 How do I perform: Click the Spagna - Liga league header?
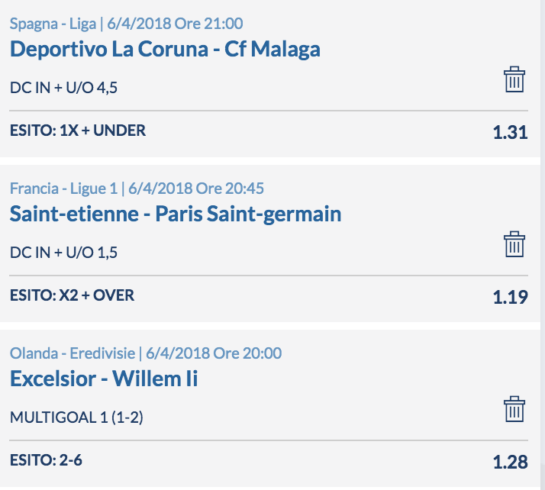click(x=53, y=24)
